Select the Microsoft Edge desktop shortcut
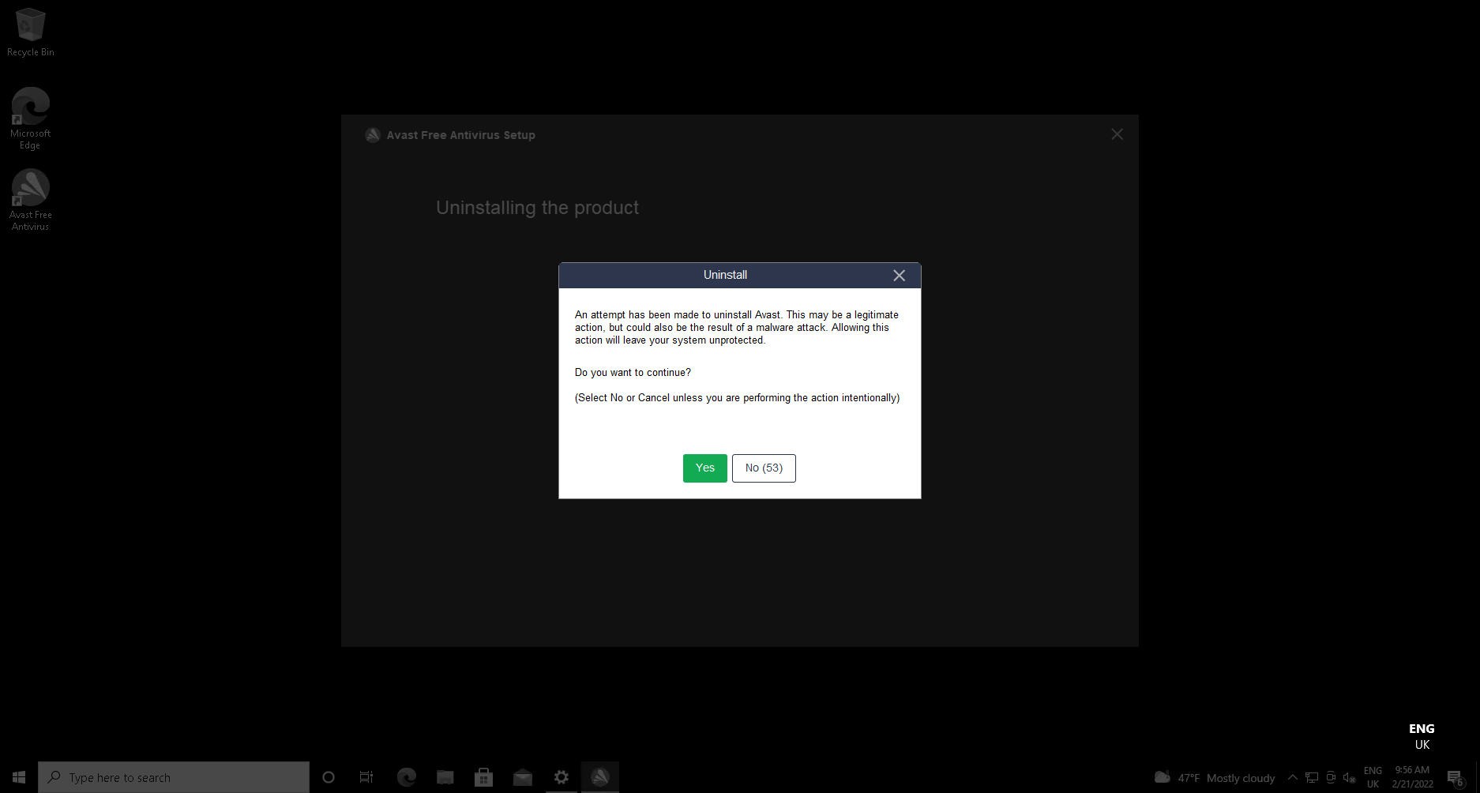The width and height of the screenshot is (1480, 793). (31, 118)
